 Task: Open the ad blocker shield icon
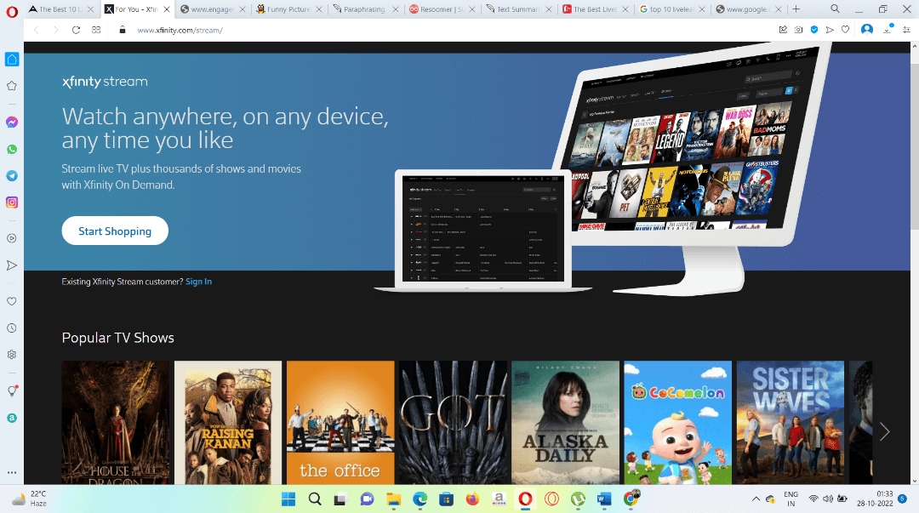[x=814, y=29]
